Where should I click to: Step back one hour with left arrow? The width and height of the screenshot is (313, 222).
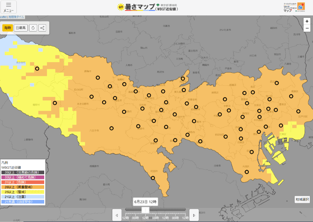pyautogui.click(x=117, y=215)
